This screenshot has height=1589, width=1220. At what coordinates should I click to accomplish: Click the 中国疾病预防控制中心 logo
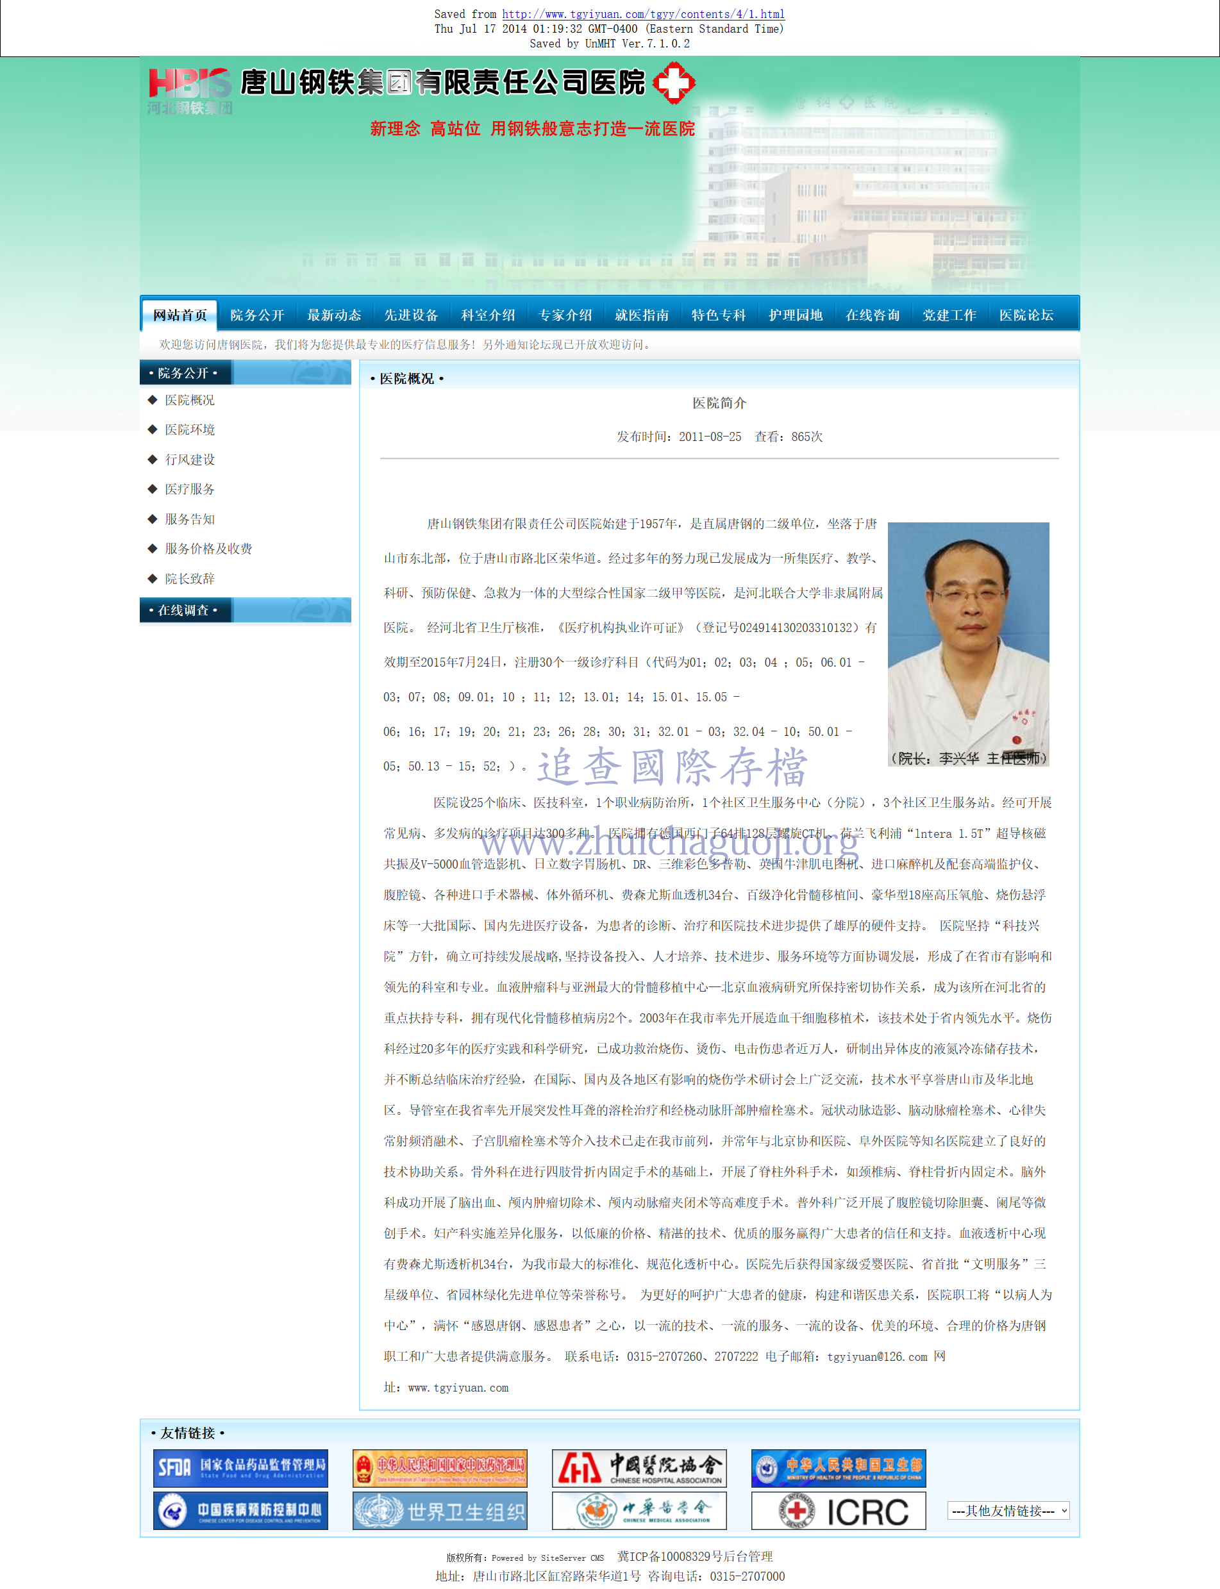click(x=240, y=1510)
